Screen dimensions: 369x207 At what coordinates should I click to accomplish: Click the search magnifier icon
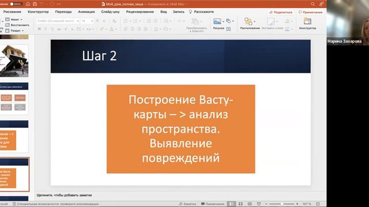point(312,4)
